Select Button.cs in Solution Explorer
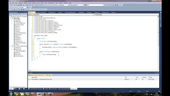Image resolution: width=170 pixels, height=96 pixels. 18,26
